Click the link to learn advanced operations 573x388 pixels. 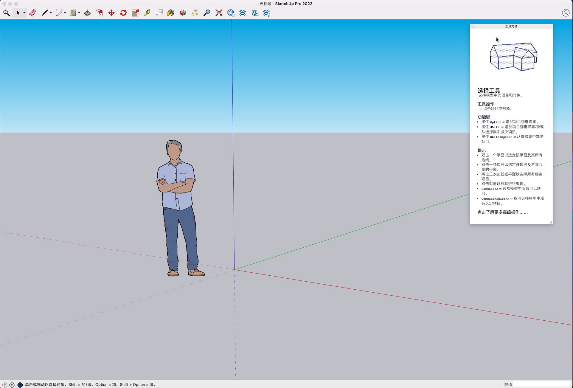(x=502, y=212)
